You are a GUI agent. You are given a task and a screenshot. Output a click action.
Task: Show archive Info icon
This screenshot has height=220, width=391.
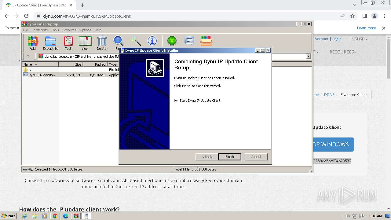click(x=152, y=41)
